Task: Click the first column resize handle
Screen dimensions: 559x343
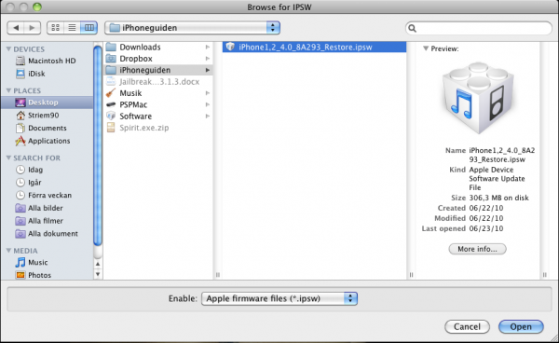Action: point(217,275)
